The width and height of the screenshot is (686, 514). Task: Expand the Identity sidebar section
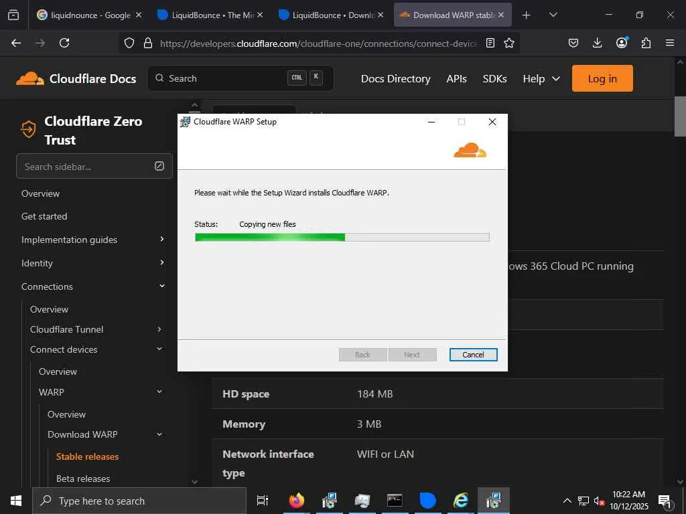[162, 262]
